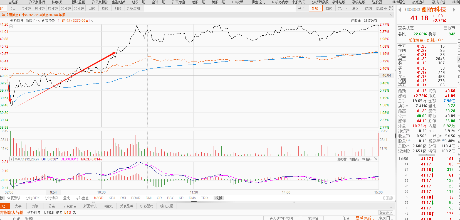Expand the chart to fullscreen

coord(391,8)
